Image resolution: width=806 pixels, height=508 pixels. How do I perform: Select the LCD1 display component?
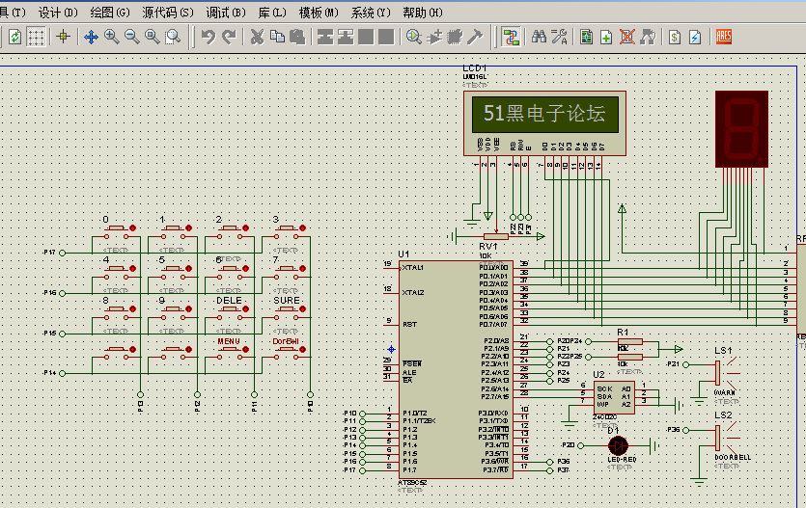click(x=543, y=115)
